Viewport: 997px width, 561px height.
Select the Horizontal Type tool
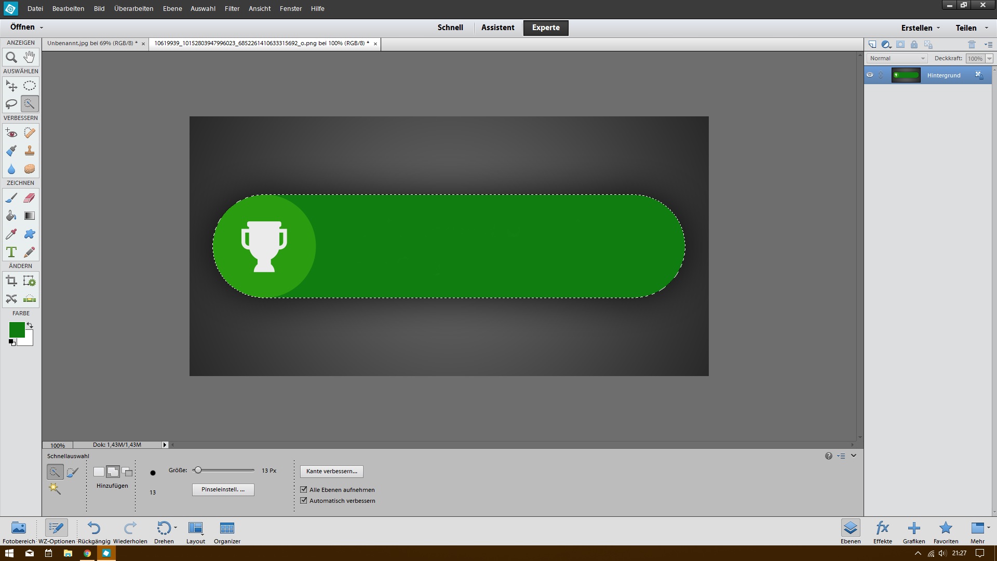(11, 252)
